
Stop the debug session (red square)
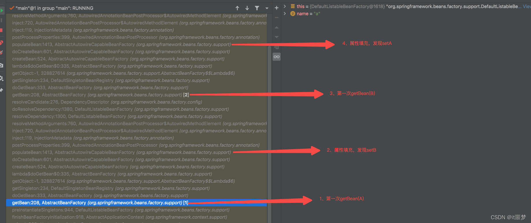1,30
